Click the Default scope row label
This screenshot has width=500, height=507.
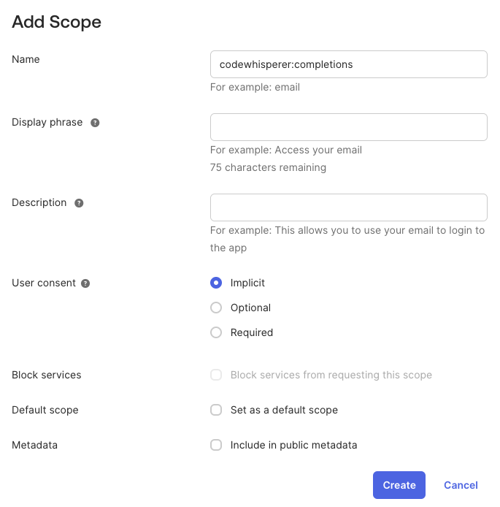click(45, 410)
